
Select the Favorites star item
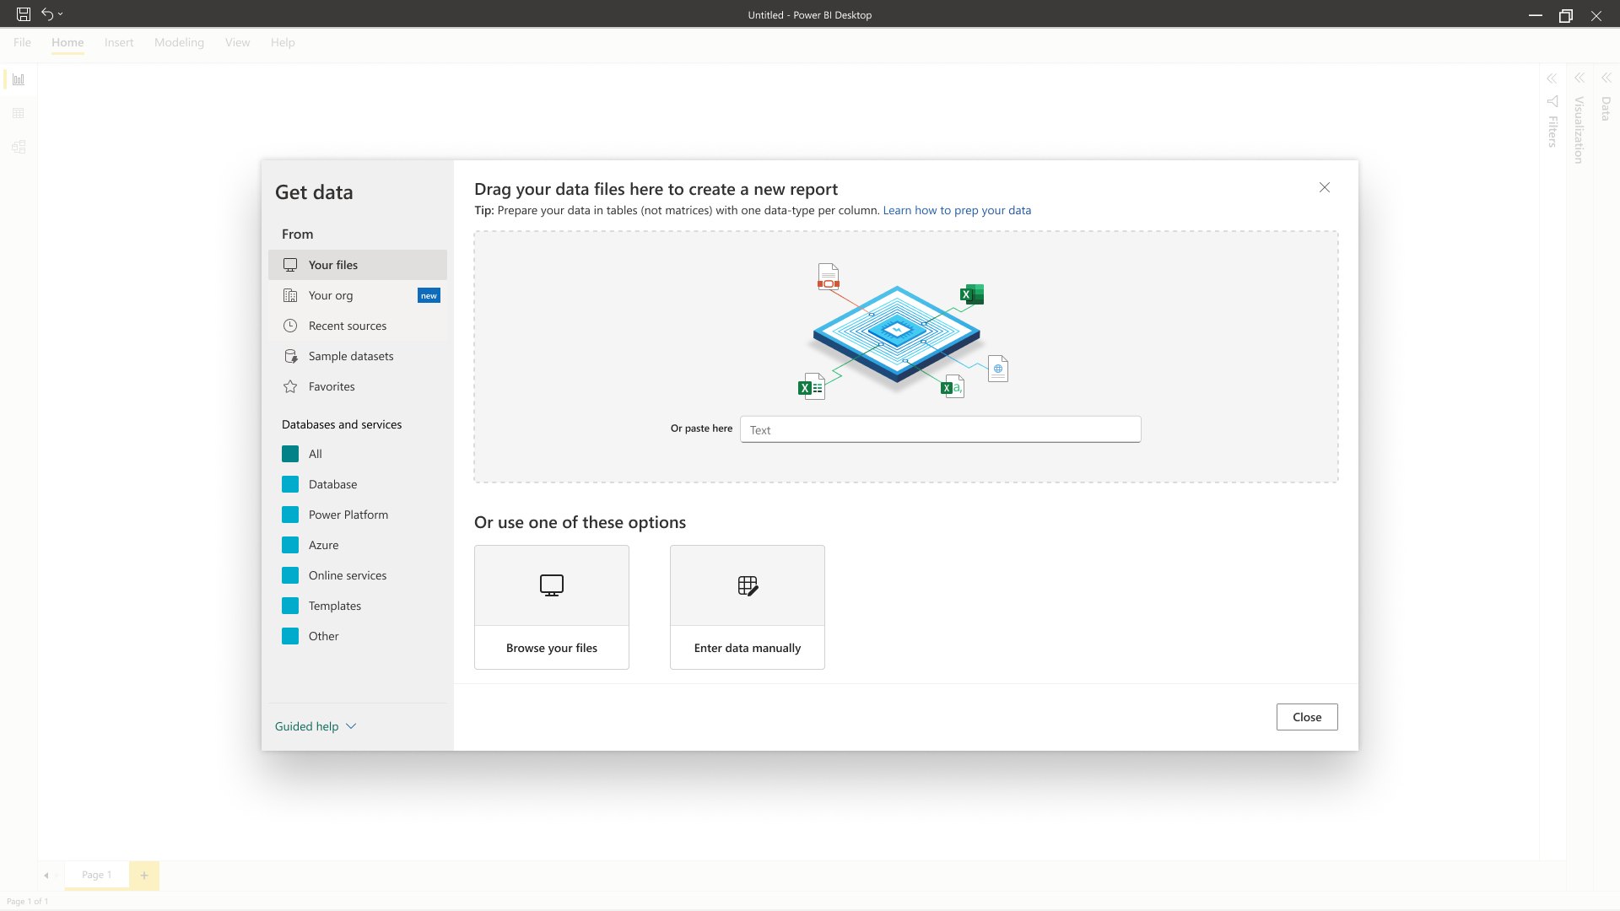point(332,386)
